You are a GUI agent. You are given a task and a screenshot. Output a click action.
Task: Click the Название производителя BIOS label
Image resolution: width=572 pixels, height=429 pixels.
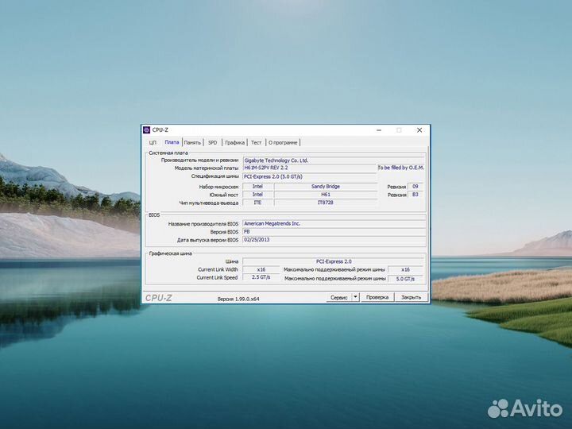[x=203, y=224]
